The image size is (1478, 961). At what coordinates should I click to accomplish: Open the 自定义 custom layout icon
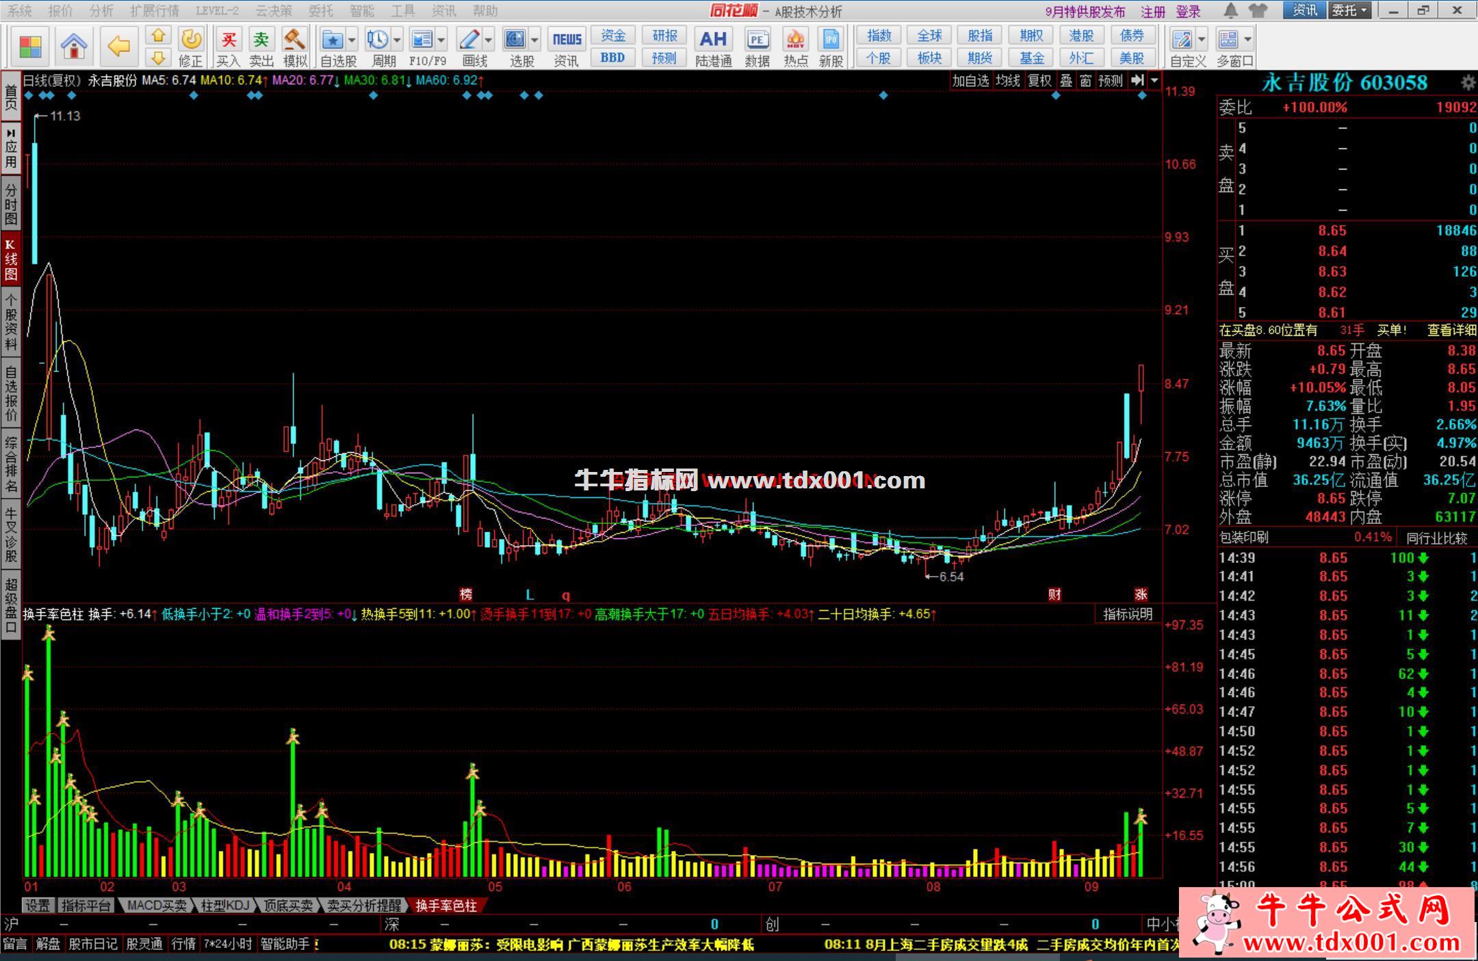[x=1182, y=39]
